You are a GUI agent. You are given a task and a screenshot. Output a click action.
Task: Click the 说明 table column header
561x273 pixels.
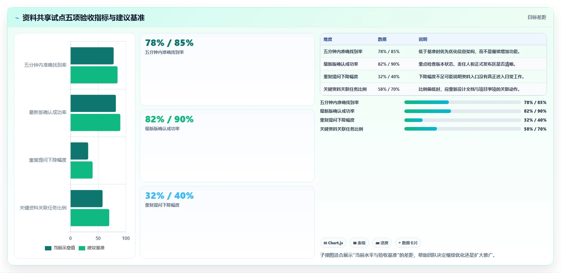click(423, 39)
